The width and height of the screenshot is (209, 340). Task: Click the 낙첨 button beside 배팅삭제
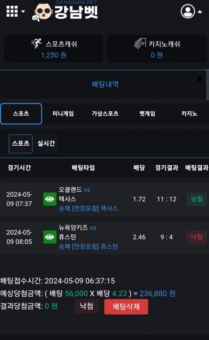coord(86,307)
